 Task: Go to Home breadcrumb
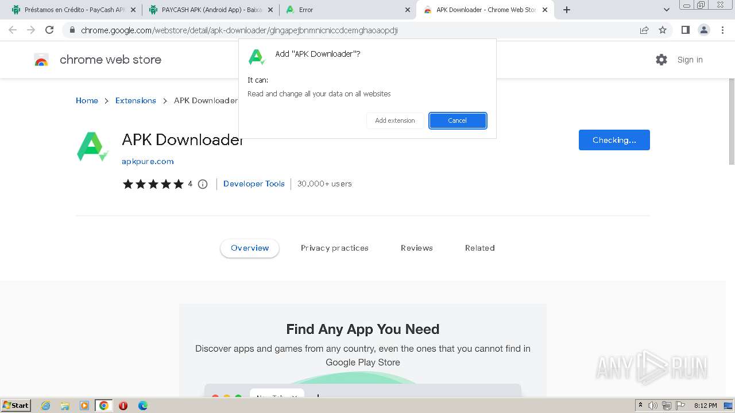(87, 100)
